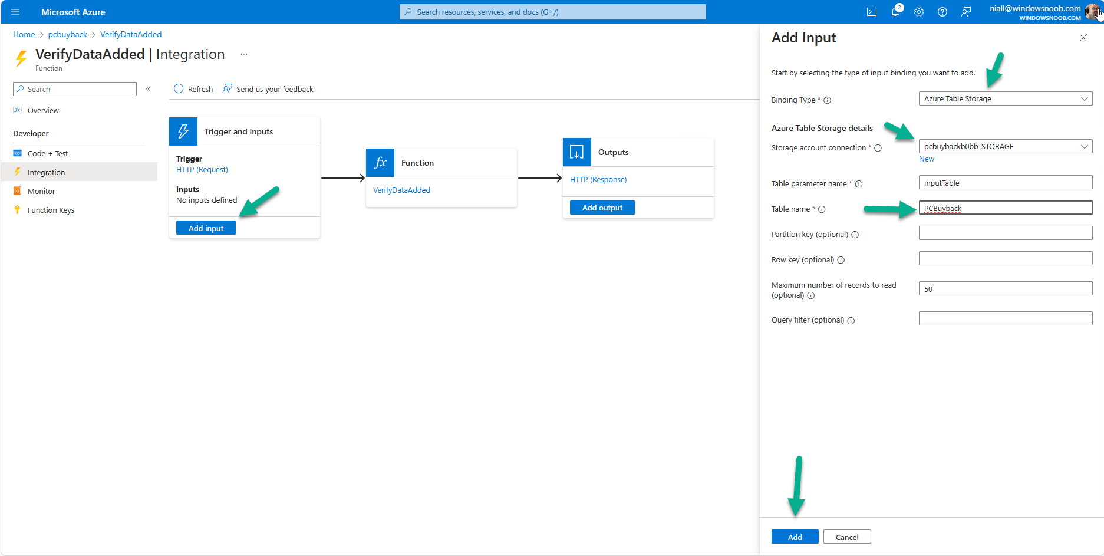
Task: Open the HTTP (Response) output link
Action: point(598,179)
